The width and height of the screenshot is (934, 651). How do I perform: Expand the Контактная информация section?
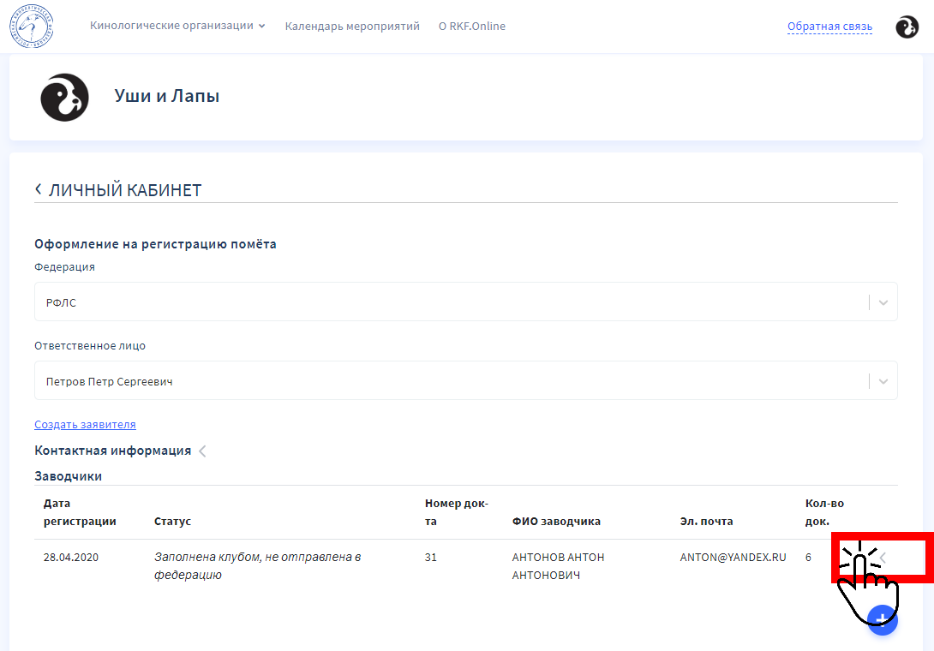pyautogui.click(x=202, y=451)
